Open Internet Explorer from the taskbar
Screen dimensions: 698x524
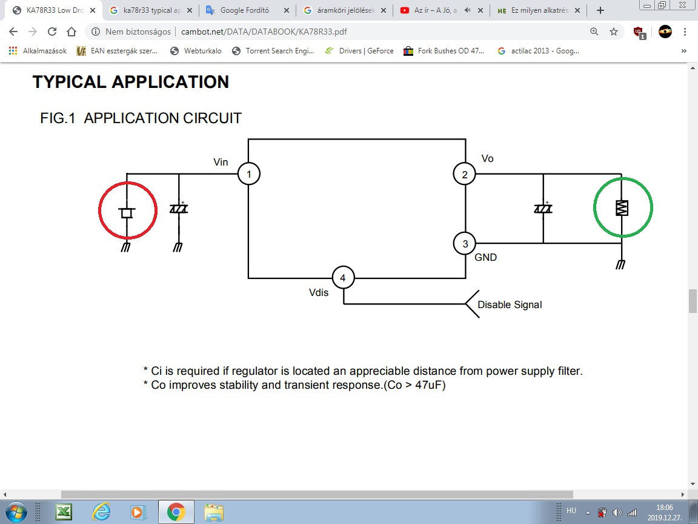tap(102, 512)
